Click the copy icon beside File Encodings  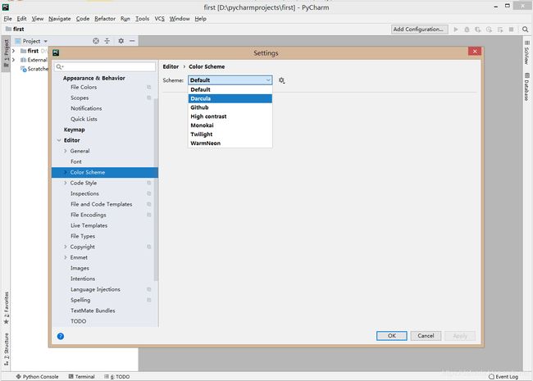click(x=149, y=215)
